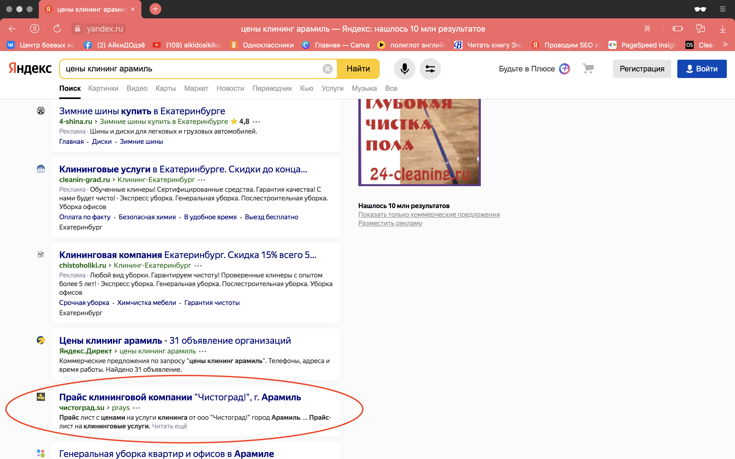Viewport: 735px width, 459px height.
Task: Click the back navigation arrow
Action: point(12,29)
